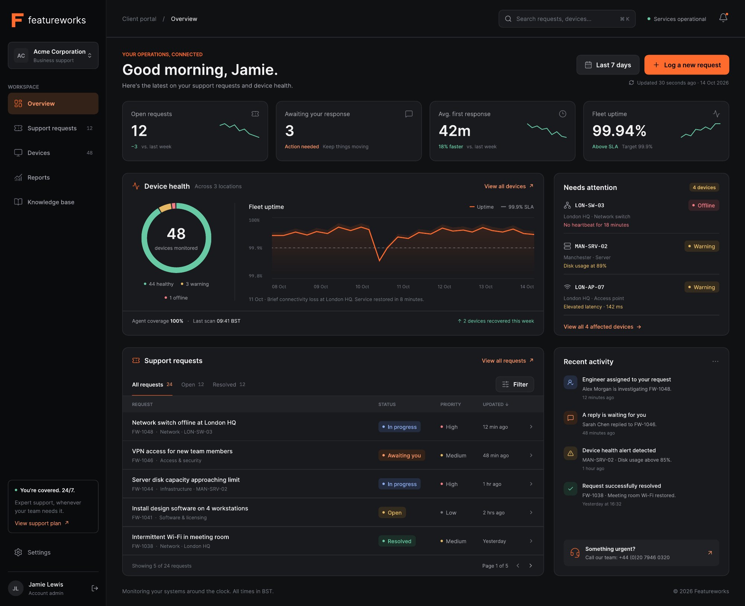
Task: Open Devices in the sidebar
Action: tap(53, 153)
